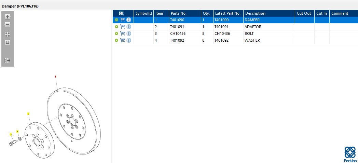Select the BOLT description cell
Viewport: 358px width, 163px height.
[x=269, y=33]
